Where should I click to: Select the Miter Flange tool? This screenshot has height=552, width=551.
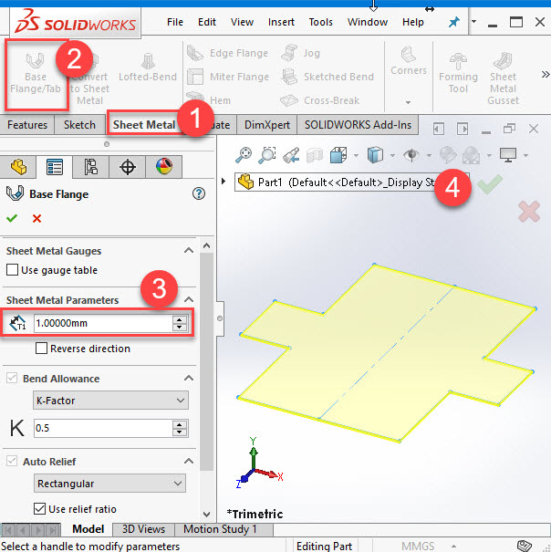pyautogui.click(x=228, y=77)
